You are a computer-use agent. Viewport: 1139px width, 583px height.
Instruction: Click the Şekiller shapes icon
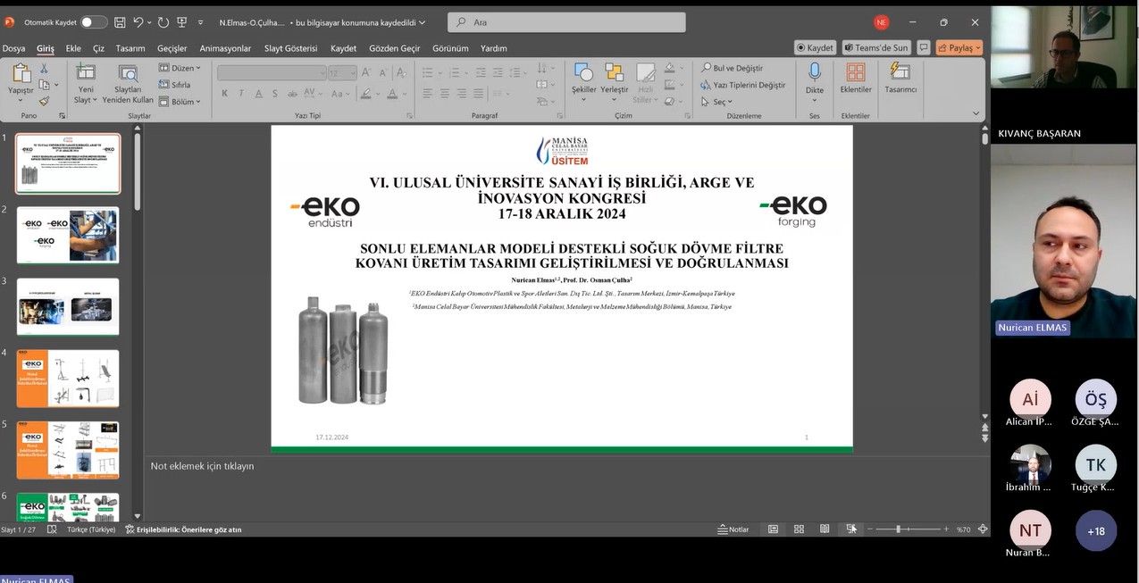583,78
